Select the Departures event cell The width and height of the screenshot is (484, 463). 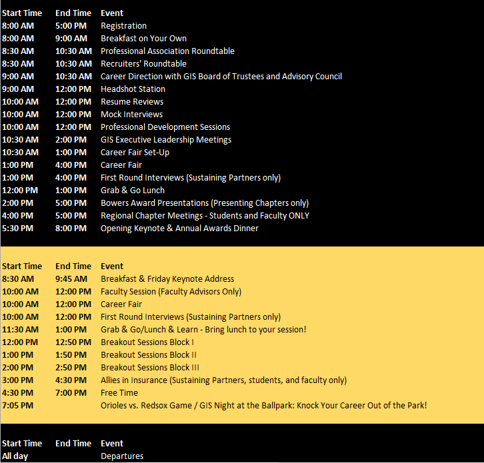click(x=122, y=456)
